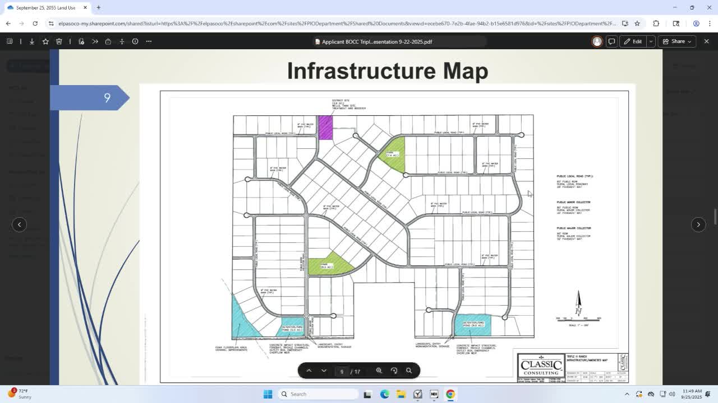Open the Share dropdown menu
This screenshot has height=403, width=718.
678,41
